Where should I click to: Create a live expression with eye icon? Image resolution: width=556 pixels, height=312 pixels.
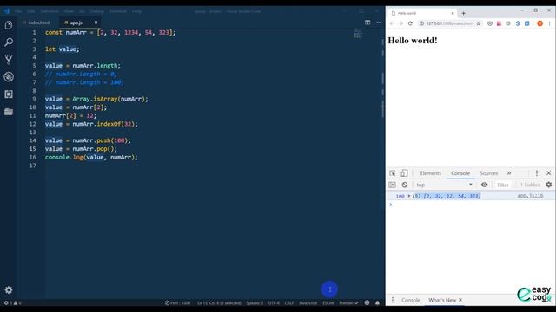click(x=484, y=185)
